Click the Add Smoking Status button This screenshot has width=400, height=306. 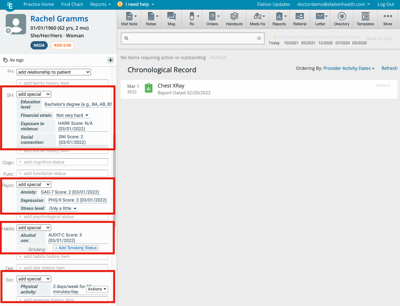click(75, 248)
